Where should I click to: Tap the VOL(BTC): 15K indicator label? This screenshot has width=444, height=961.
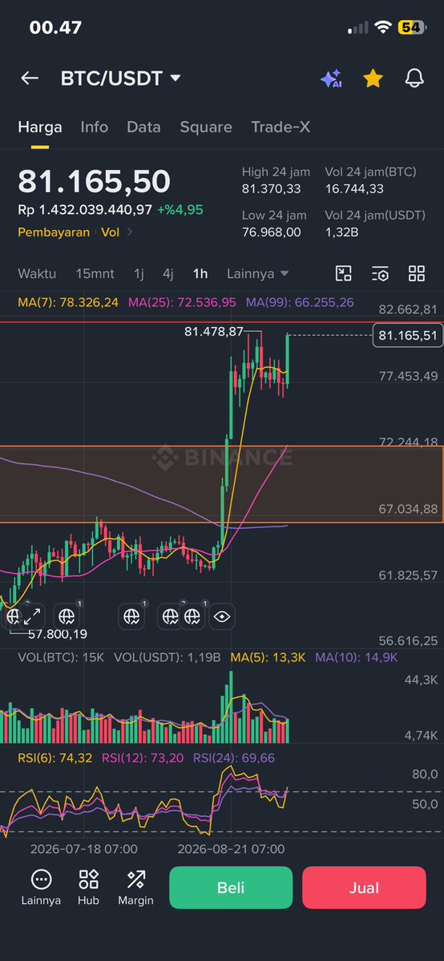coord(61,657)
